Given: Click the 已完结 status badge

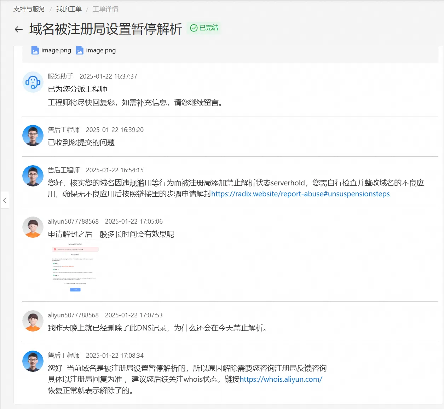Looking at the screenshot, I should pos(204,28).
